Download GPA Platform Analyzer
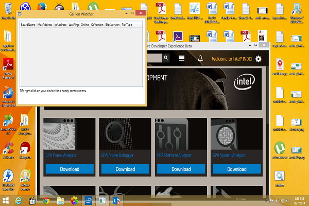Image resolution: width=309 pixels, height=206 pixels. click(181, 169)
